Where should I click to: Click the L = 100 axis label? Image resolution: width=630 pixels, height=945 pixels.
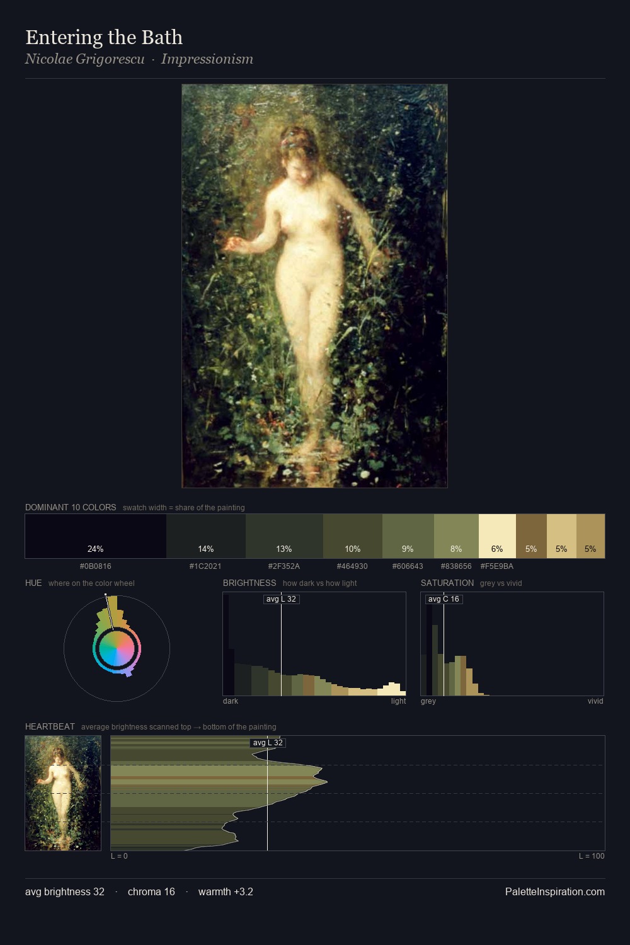click(592, 856)
